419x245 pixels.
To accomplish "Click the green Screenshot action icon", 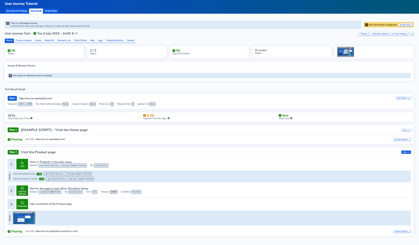I will coord(22,204).
